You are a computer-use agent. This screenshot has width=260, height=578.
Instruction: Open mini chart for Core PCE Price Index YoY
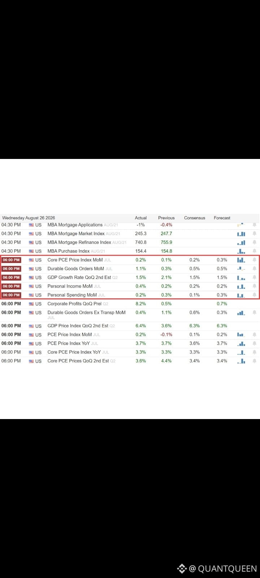pos(241,352)
